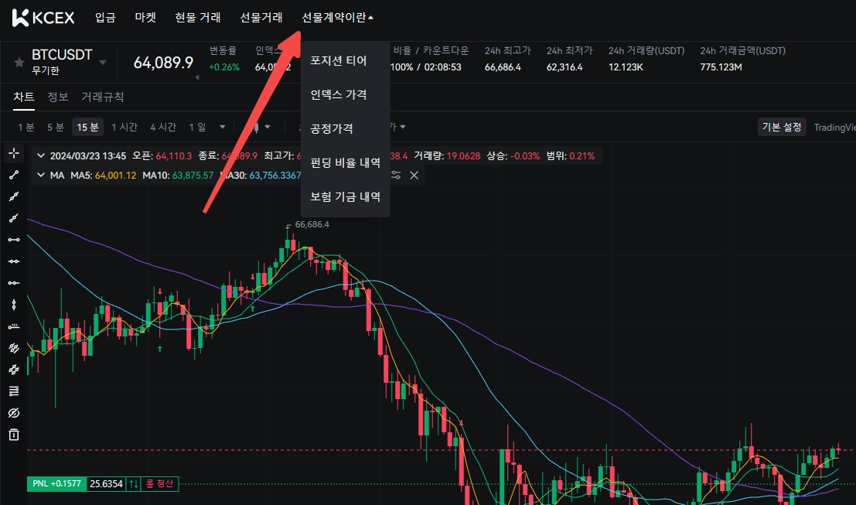Click the +0.26% change value
Image resolution: width=856 pixels, height=505 pixels.
[224, 67]
